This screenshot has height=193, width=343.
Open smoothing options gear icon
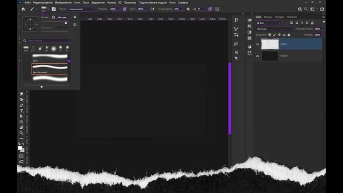tap(188, 9)
